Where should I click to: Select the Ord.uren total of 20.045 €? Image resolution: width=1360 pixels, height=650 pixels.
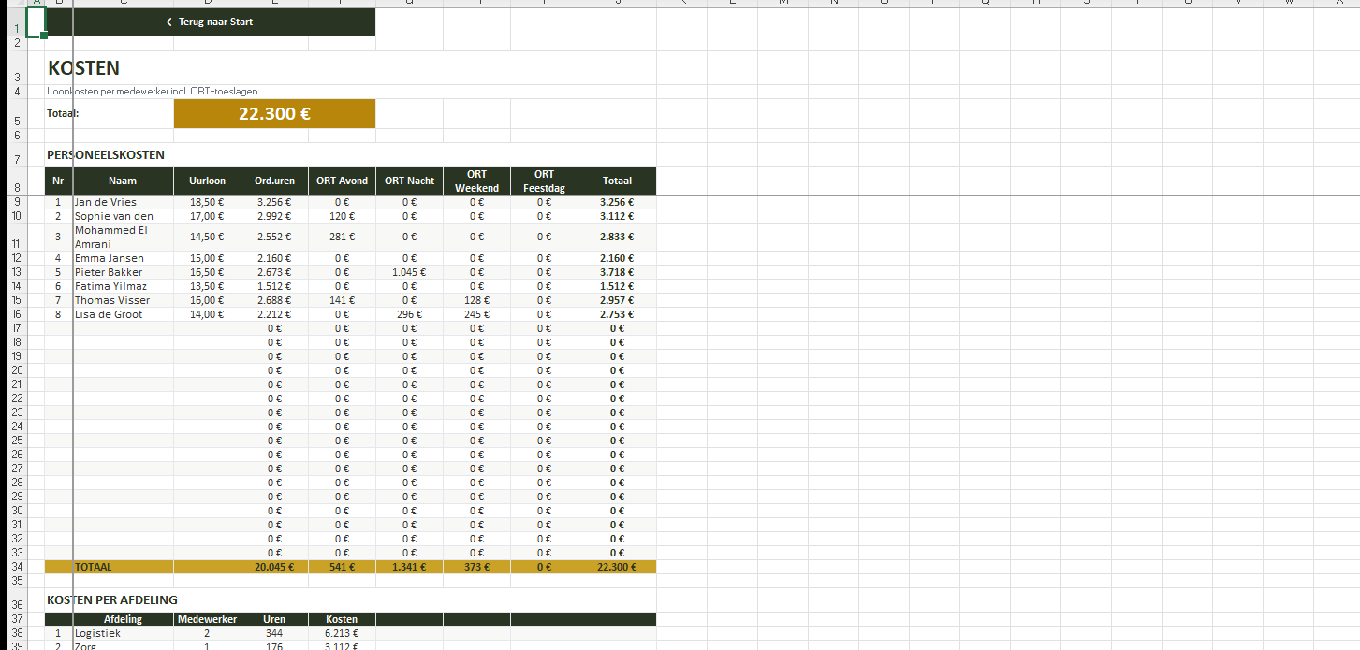(274, 567)
